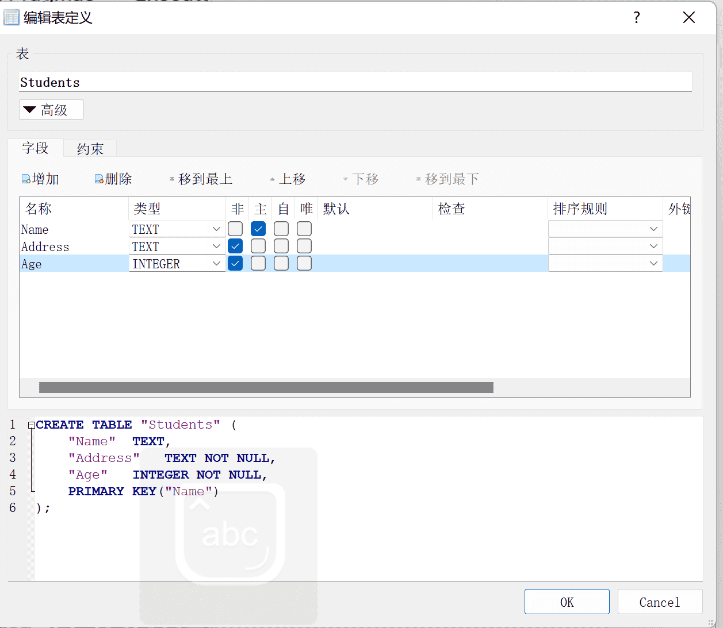Collapse the 高级 advanced options section
Image resolution: width=723 pixels, height=628 pixels.
click(x=51, y=109)
